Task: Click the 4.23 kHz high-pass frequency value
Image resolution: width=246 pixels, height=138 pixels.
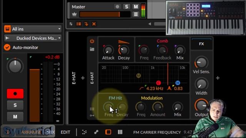Action: point(155,89)
